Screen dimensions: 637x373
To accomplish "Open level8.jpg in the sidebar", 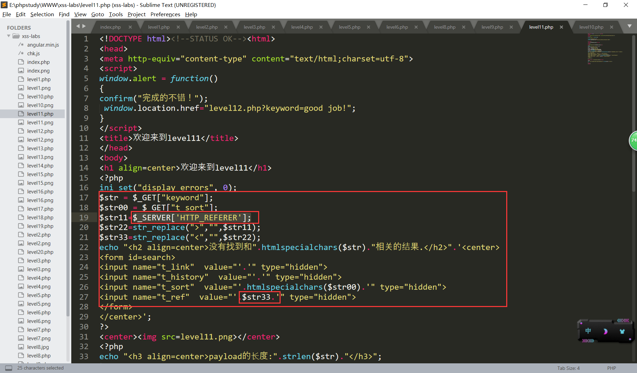I will (x=38, y=347).
